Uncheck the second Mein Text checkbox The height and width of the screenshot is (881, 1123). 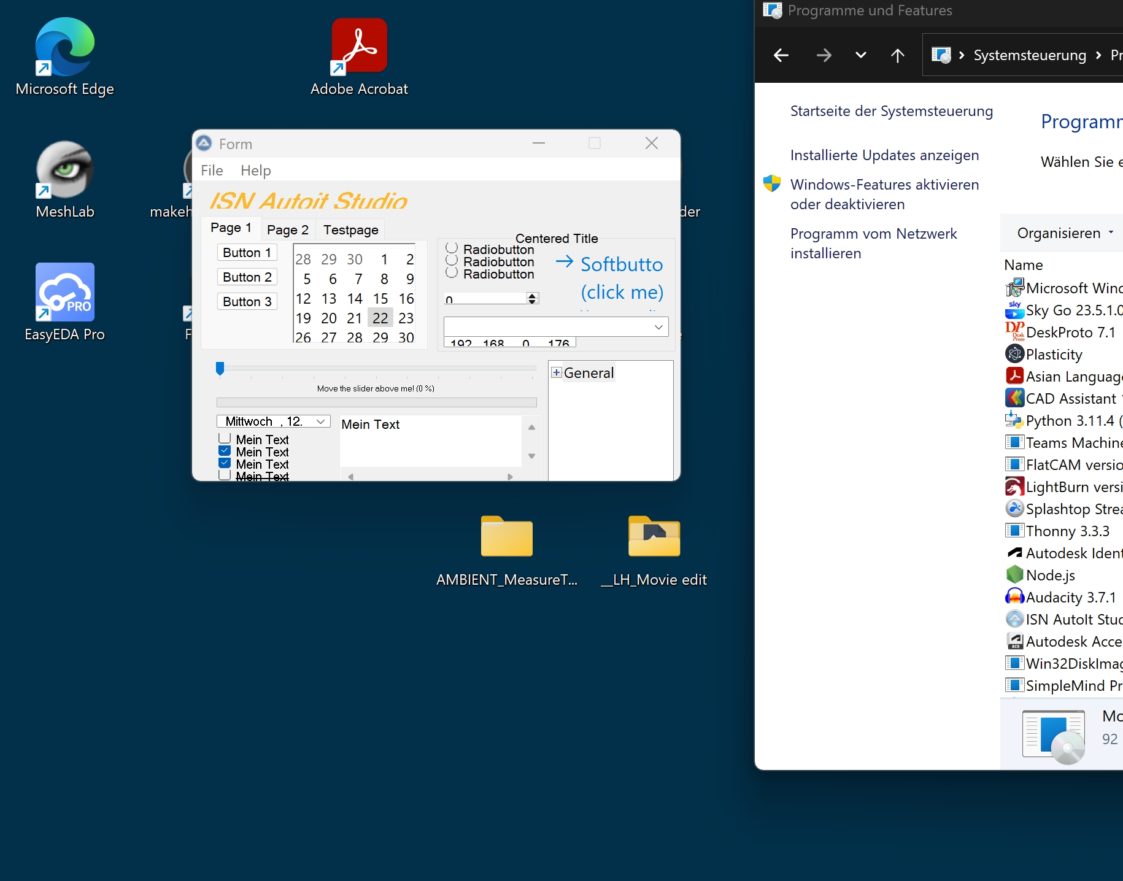click(225, 451)
